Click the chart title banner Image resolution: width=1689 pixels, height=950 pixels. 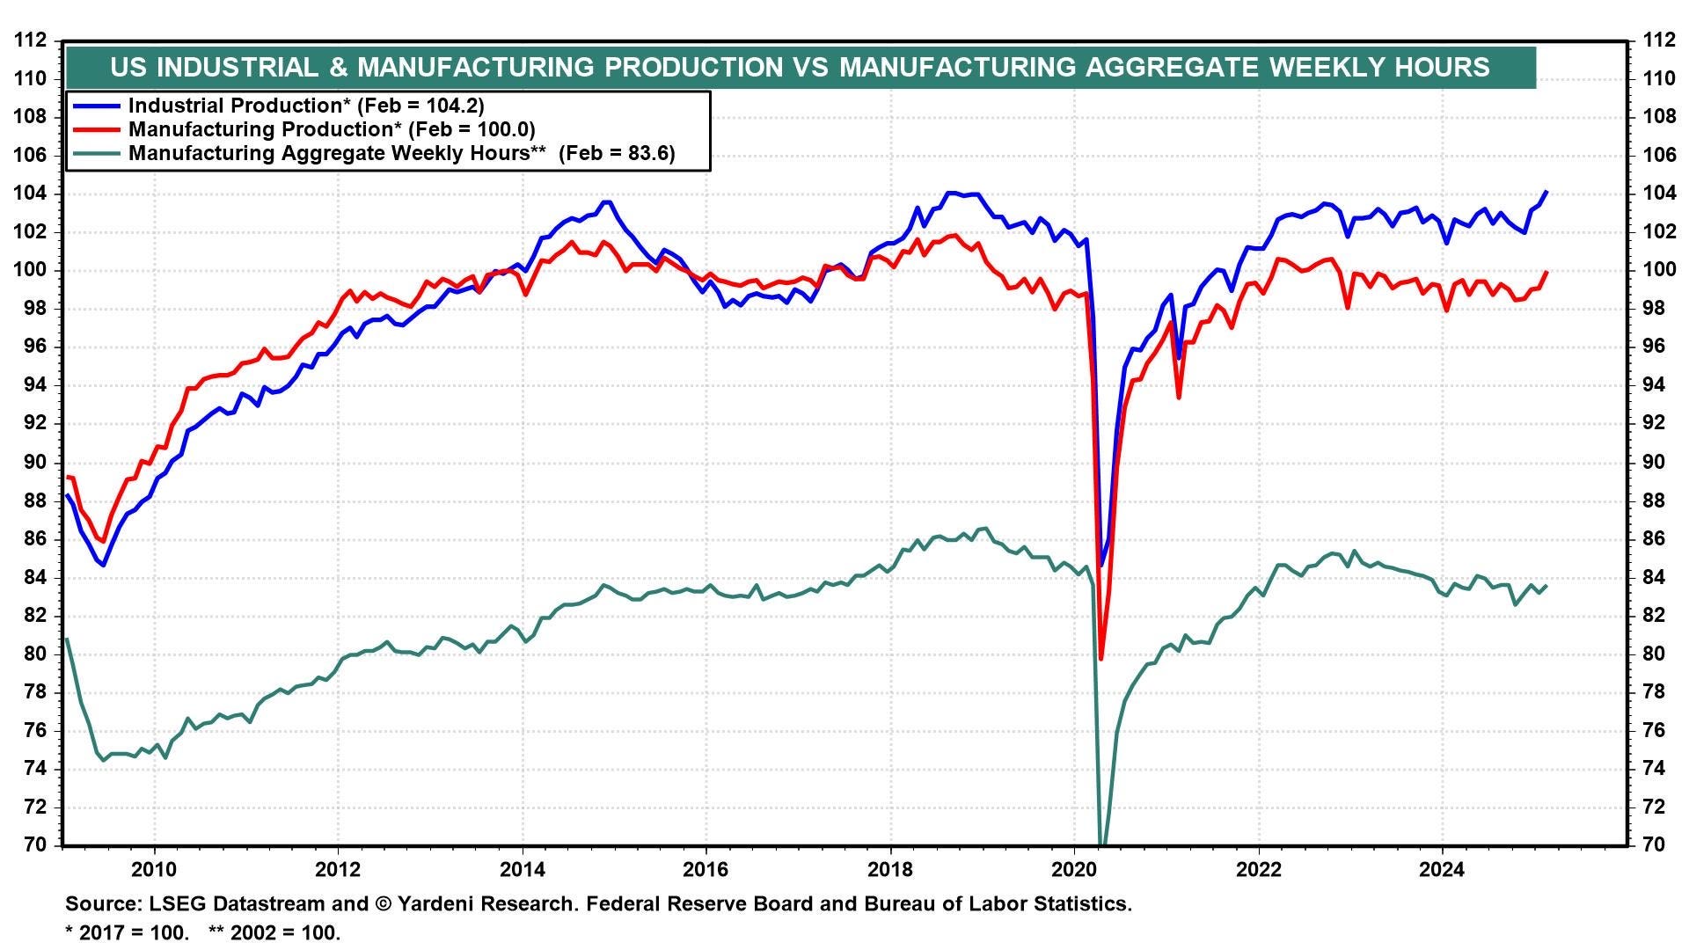pos(801,68)
